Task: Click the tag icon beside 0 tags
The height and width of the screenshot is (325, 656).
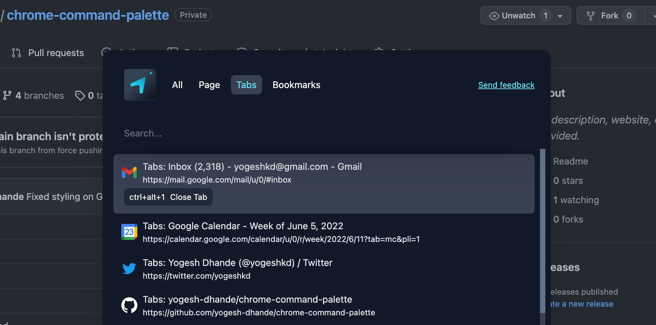Action: pyautogui.click(x=80, y=95)
